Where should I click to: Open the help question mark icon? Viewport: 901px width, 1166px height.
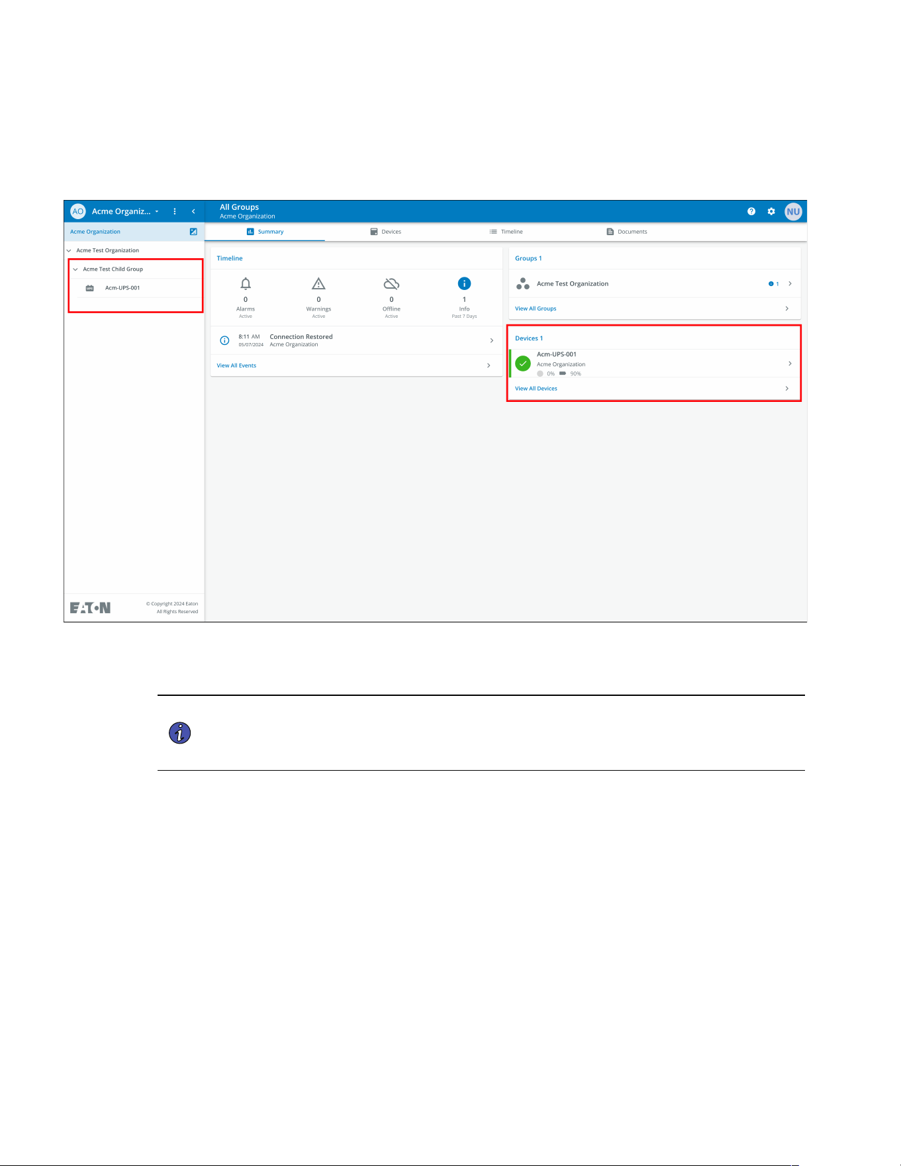tap(751, 211)
